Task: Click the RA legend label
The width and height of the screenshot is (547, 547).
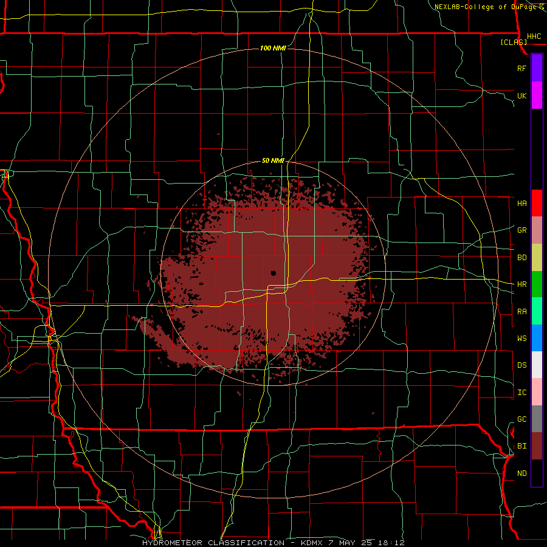Action: pyautogui.click(x=522, y=312)
